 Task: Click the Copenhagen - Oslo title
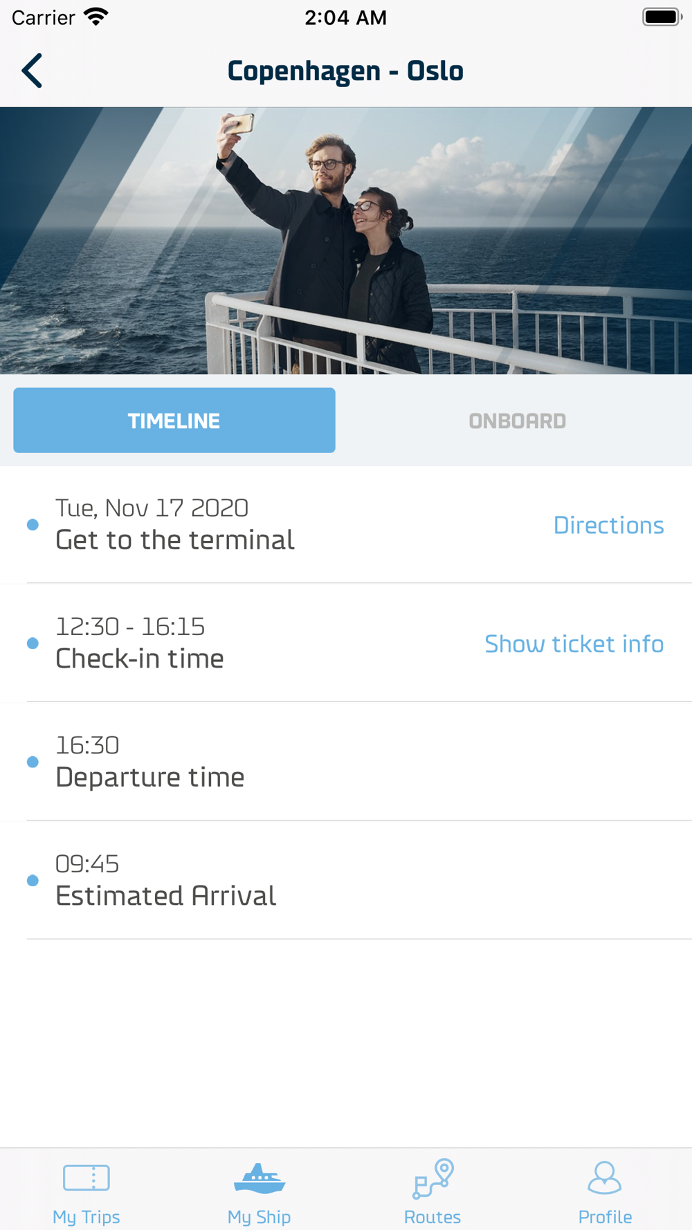pos(345,71)
